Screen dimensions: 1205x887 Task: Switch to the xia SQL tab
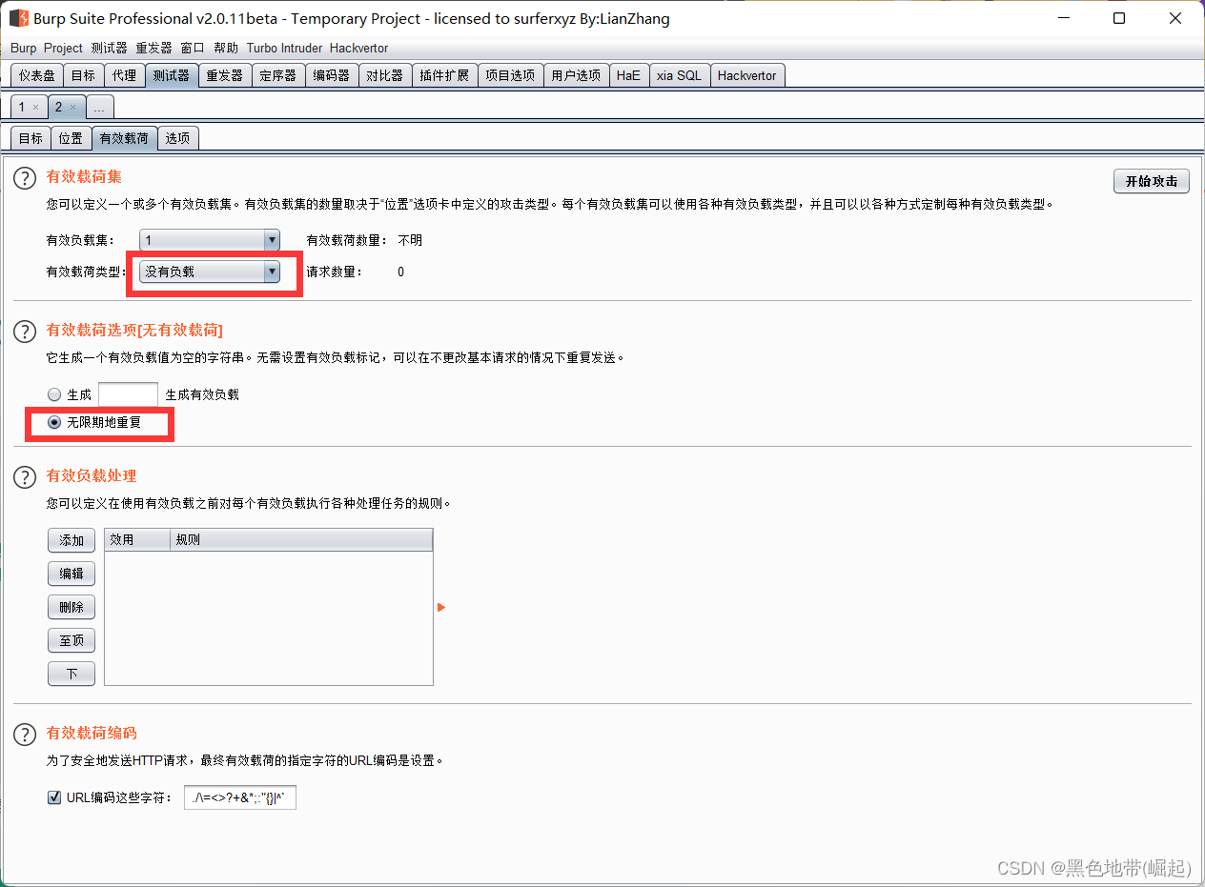(679, 75)
